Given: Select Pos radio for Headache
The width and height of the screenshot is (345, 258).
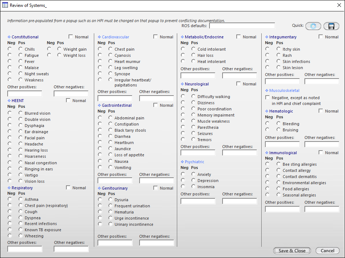Looking at the screenshot, I should (x=20, y=144).
